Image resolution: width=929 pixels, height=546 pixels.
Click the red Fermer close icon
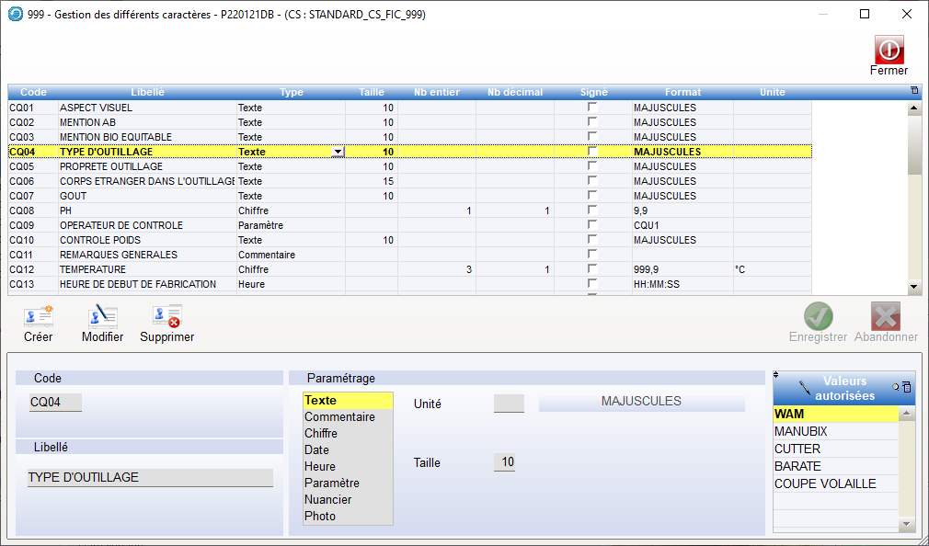889,50
